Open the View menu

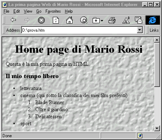click(x=28, y=11)
